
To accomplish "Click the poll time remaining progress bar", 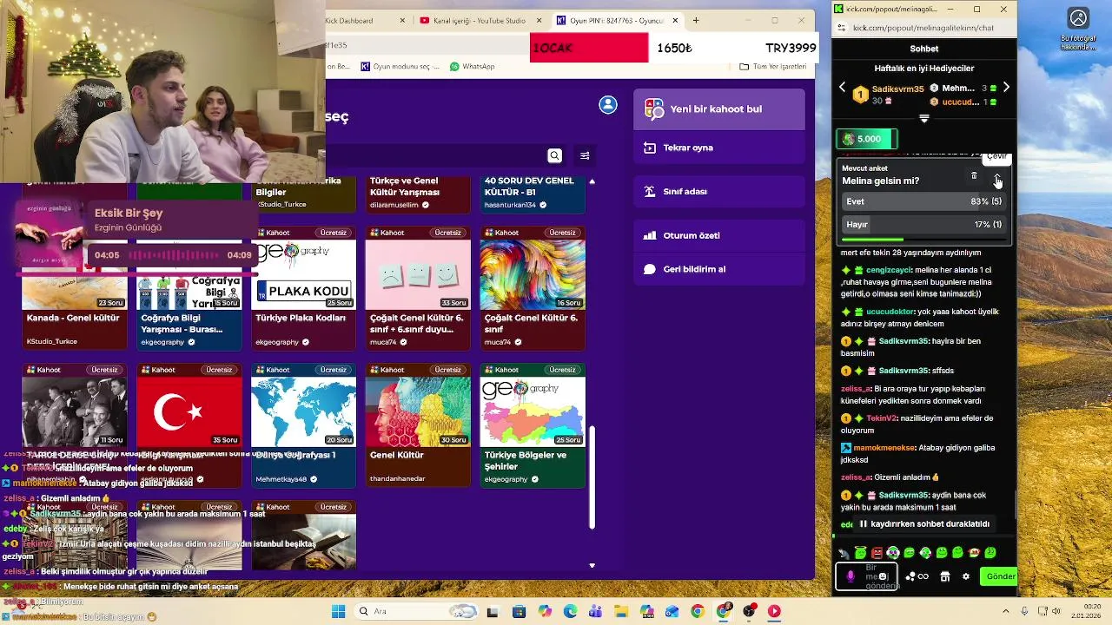I will (924, 240).
